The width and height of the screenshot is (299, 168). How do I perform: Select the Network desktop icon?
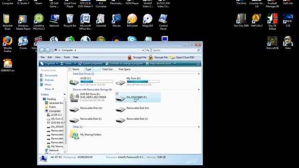coord(54,21)
